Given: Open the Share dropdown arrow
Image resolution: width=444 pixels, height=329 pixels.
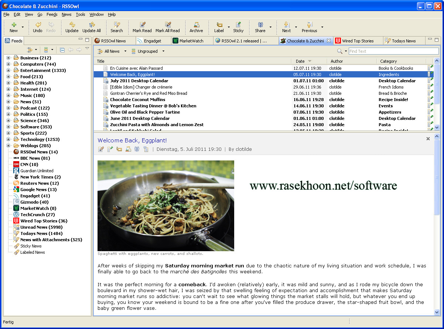Looking at the screenshot, I should 270,27.
